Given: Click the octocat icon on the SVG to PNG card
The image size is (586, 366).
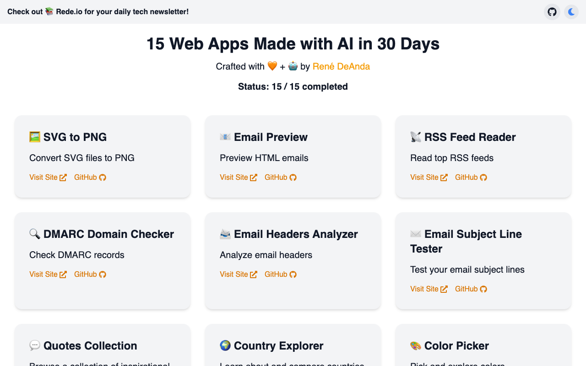Looking at the screenshot, I should pos(103,177).
